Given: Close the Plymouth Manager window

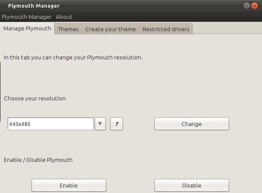Looking at the screenshot, I should click(x=254, y=6).
